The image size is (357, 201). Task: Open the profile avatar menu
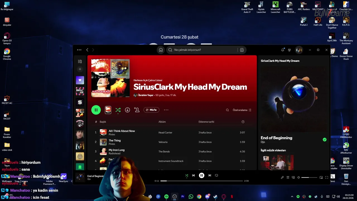click(x=299, y=50)
